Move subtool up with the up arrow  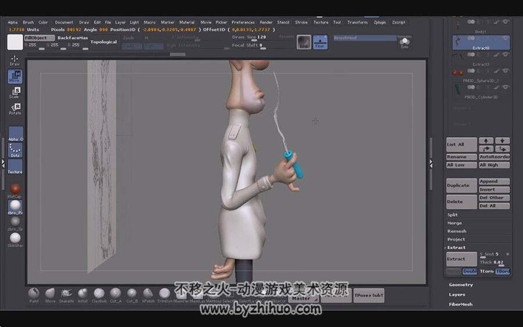coord(486,141)
